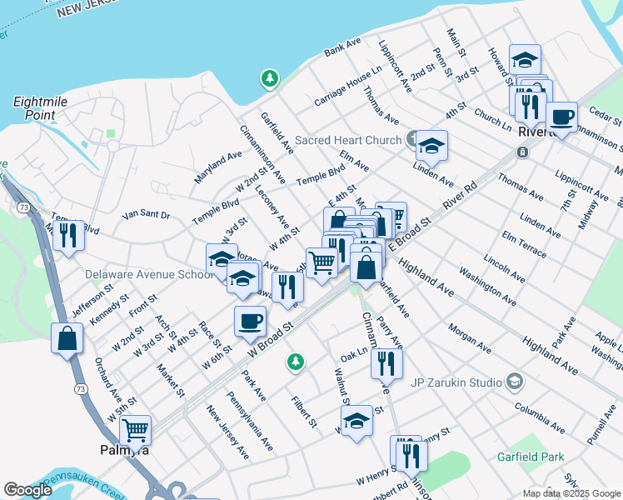Click the Garfield Park label

(x=531, y=457)
